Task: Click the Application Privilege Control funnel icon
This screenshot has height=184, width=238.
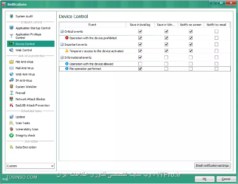Action: [11, 36]
